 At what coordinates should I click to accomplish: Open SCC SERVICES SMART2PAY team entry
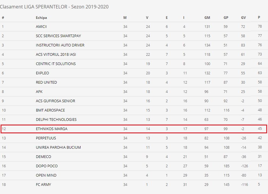pos(58,36)
